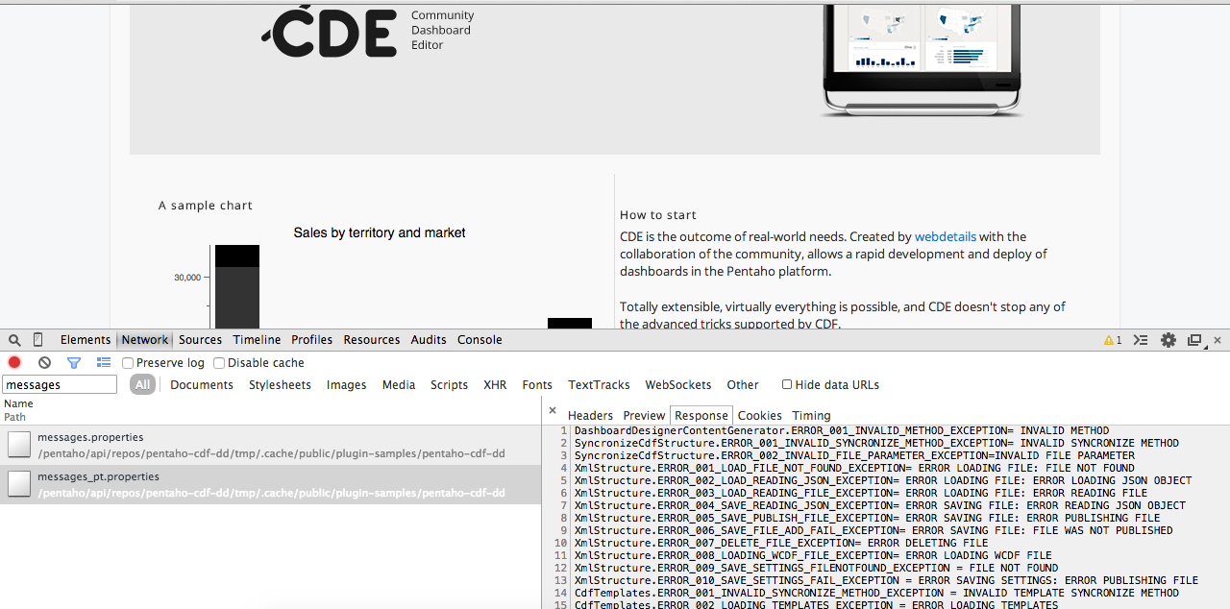Open the Audits panel
Screen dimensions: 1230x609
429,340
